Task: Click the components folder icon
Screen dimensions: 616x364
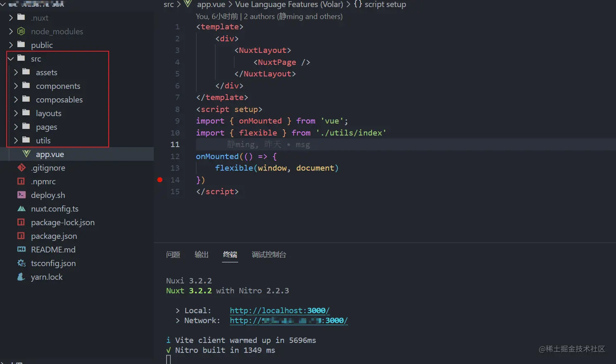Action: (26, 86)
